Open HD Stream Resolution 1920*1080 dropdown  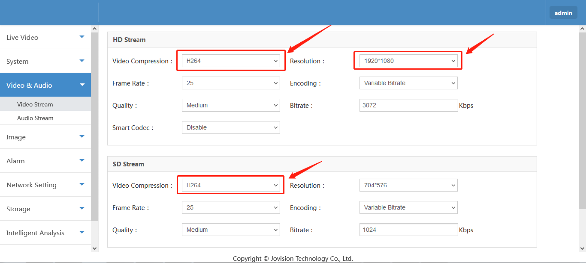(408, 61)
